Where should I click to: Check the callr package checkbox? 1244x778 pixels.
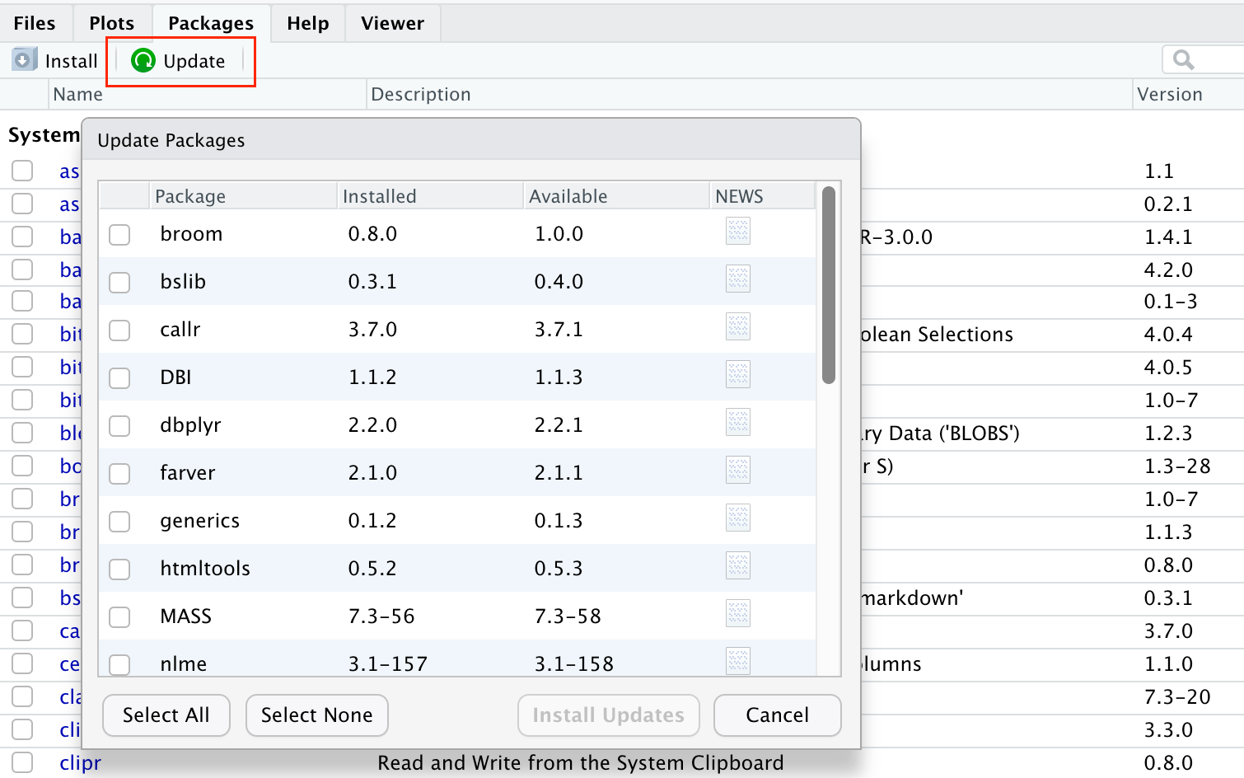[x=119, y=330]
